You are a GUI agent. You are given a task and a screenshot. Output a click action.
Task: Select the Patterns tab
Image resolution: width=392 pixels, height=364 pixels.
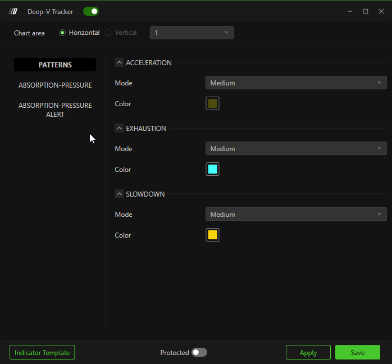[55, 65]
